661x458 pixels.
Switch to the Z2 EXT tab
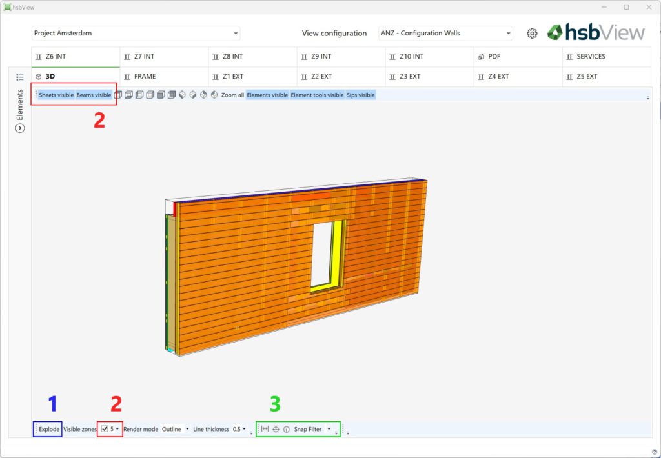tap(341, 77)
